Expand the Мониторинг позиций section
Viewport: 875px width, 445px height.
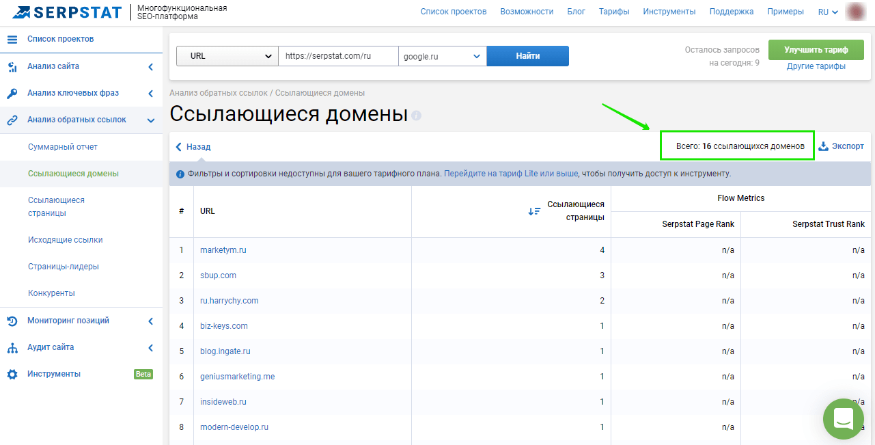coord(150,321)
